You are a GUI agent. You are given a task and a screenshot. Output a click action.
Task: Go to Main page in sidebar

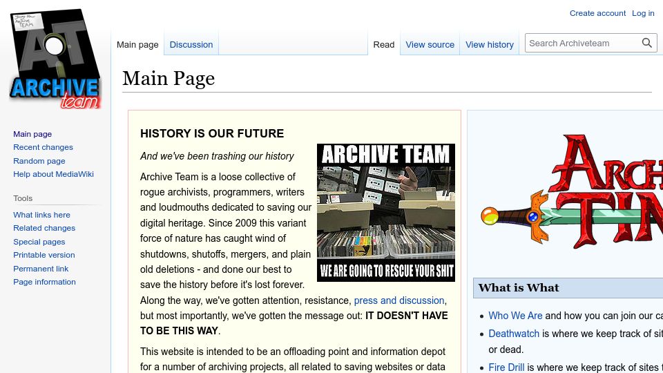(x=32, y=134)
